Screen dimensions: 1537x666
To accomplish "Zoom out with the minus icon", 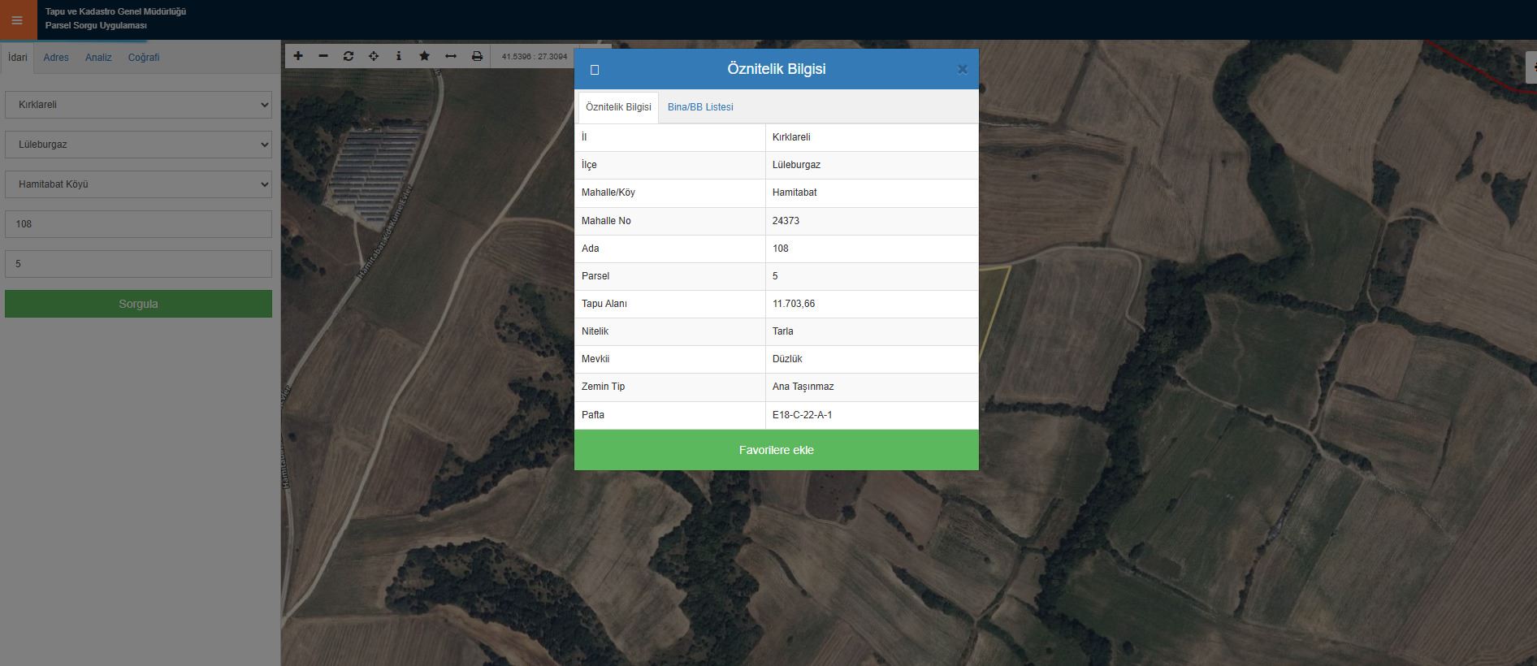I will pos(323,56).
